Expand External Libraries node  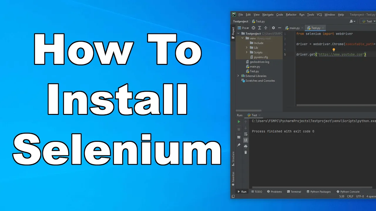pos(239,76)
